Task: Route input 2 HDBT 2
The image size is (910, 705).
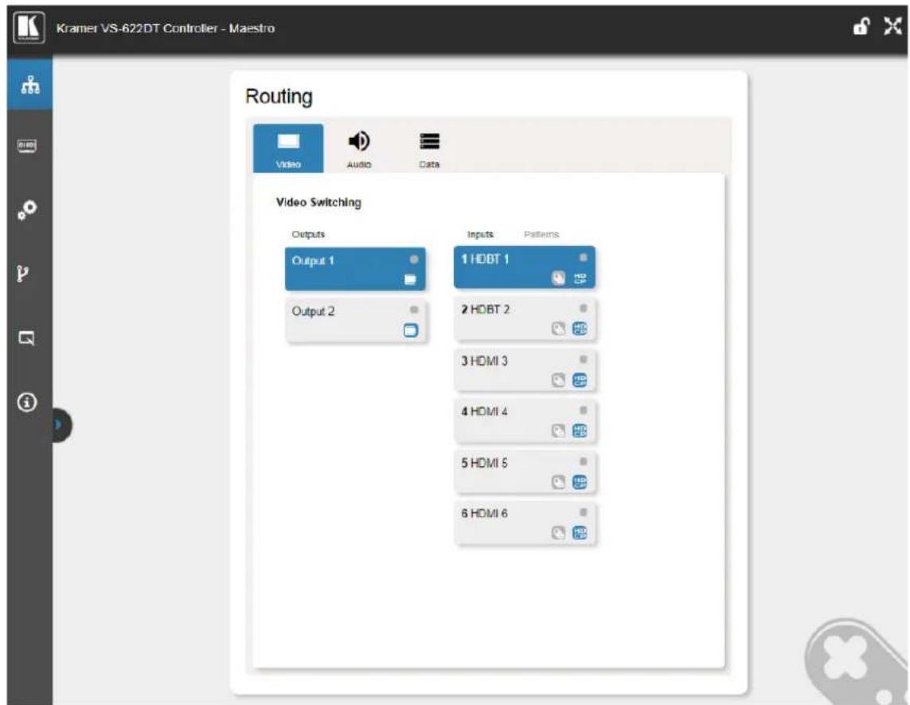Action: point(525,319)
